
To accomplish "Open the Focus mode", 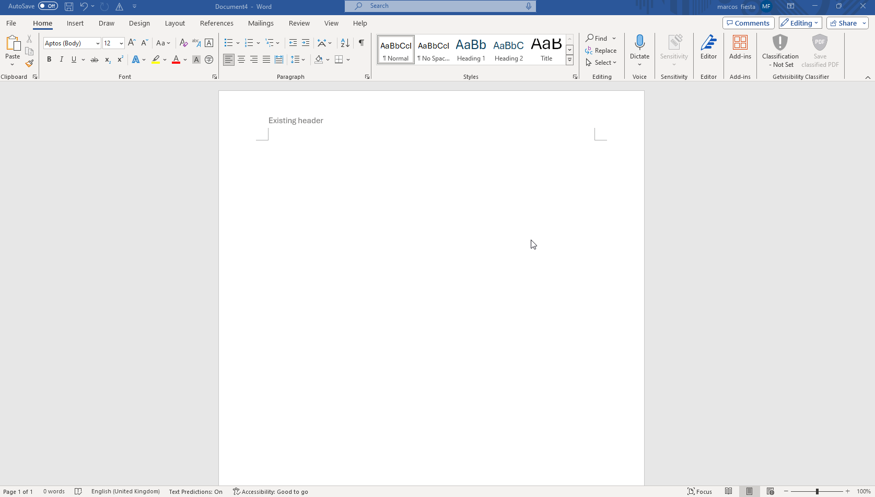I will 700,491.
